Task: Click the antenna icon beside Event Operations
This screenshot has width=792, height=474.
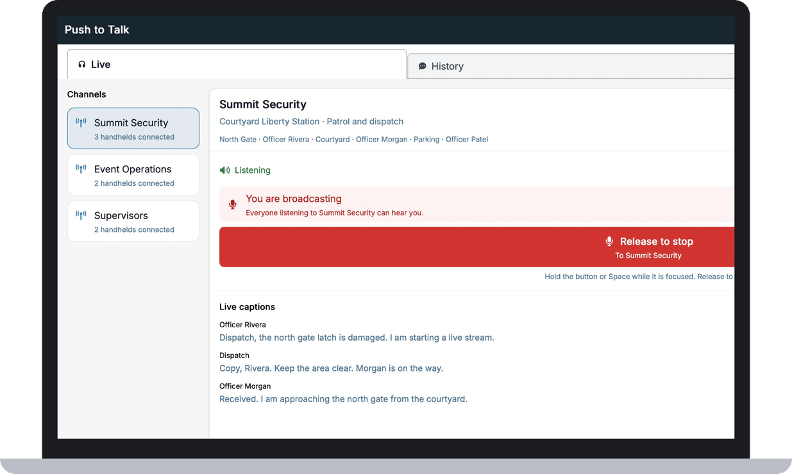Action: coord(81,169)
